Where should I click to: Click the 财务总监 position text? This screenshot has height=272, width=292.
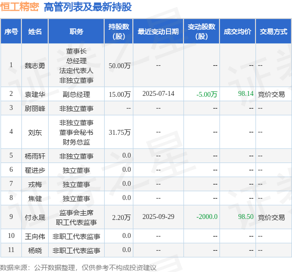(76, 142)
